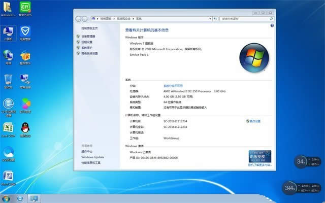Open 远程设置 (Remote settings) link
325x203 pixels.
coord(87,42)
